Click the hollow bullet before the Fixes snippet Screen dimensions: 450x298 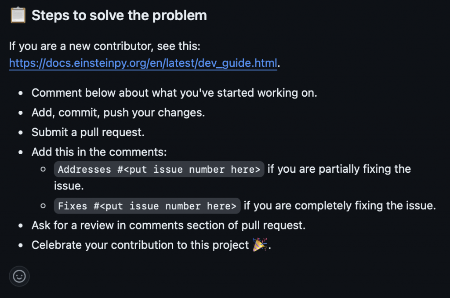pyautogui.click(x=43, y=206)
